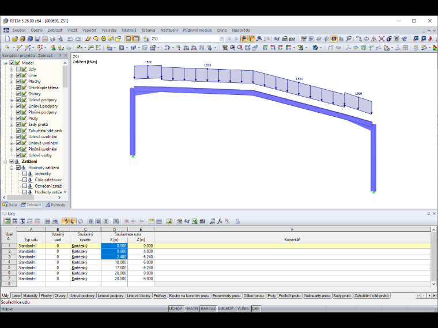The height and width of the screenshot is (328, 438).
Task: Click the view-in-Z-direction icon
Action: coord(280,48)
